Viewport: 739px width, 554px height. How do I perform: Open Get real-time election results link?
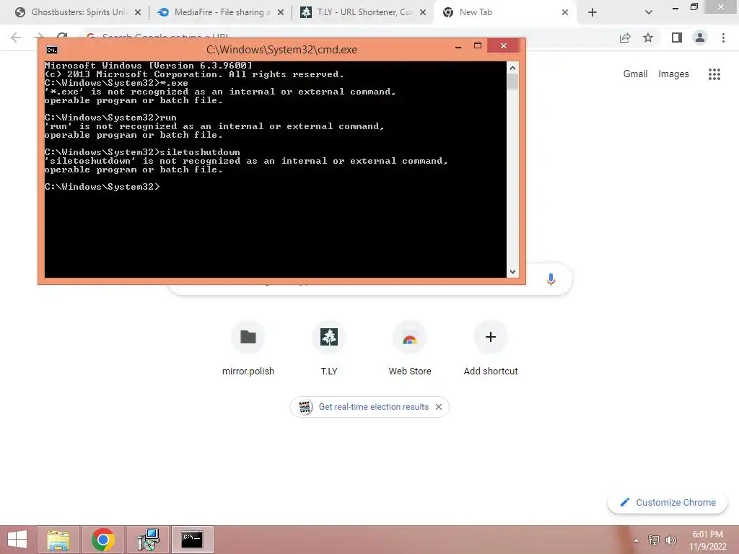point(373,407)
